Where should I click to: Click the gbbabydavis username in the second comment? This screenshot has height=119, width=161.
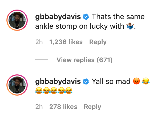58,82
